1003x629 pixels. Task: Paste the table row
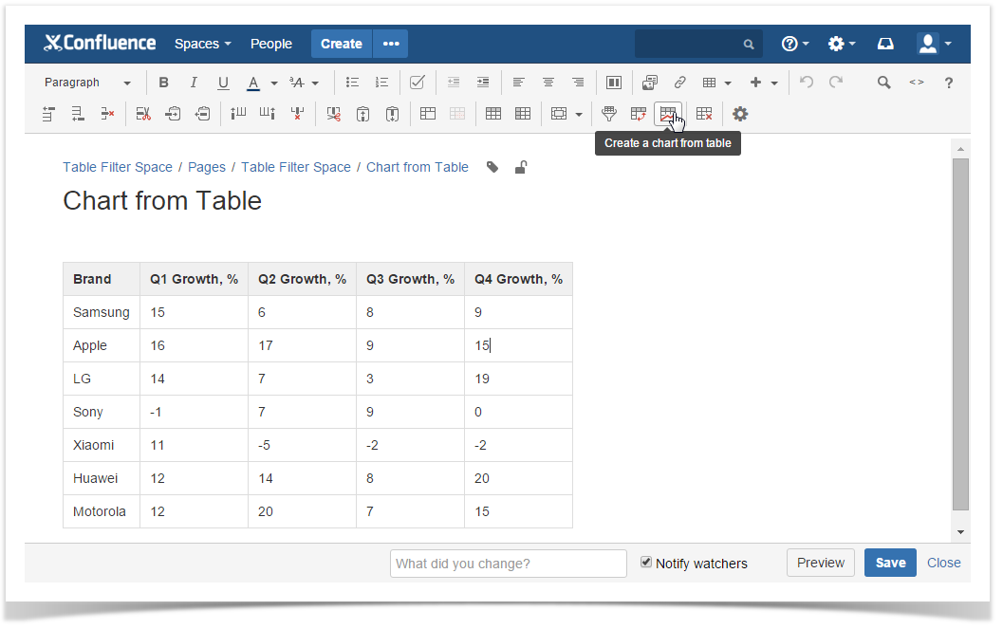click(202, 115)
